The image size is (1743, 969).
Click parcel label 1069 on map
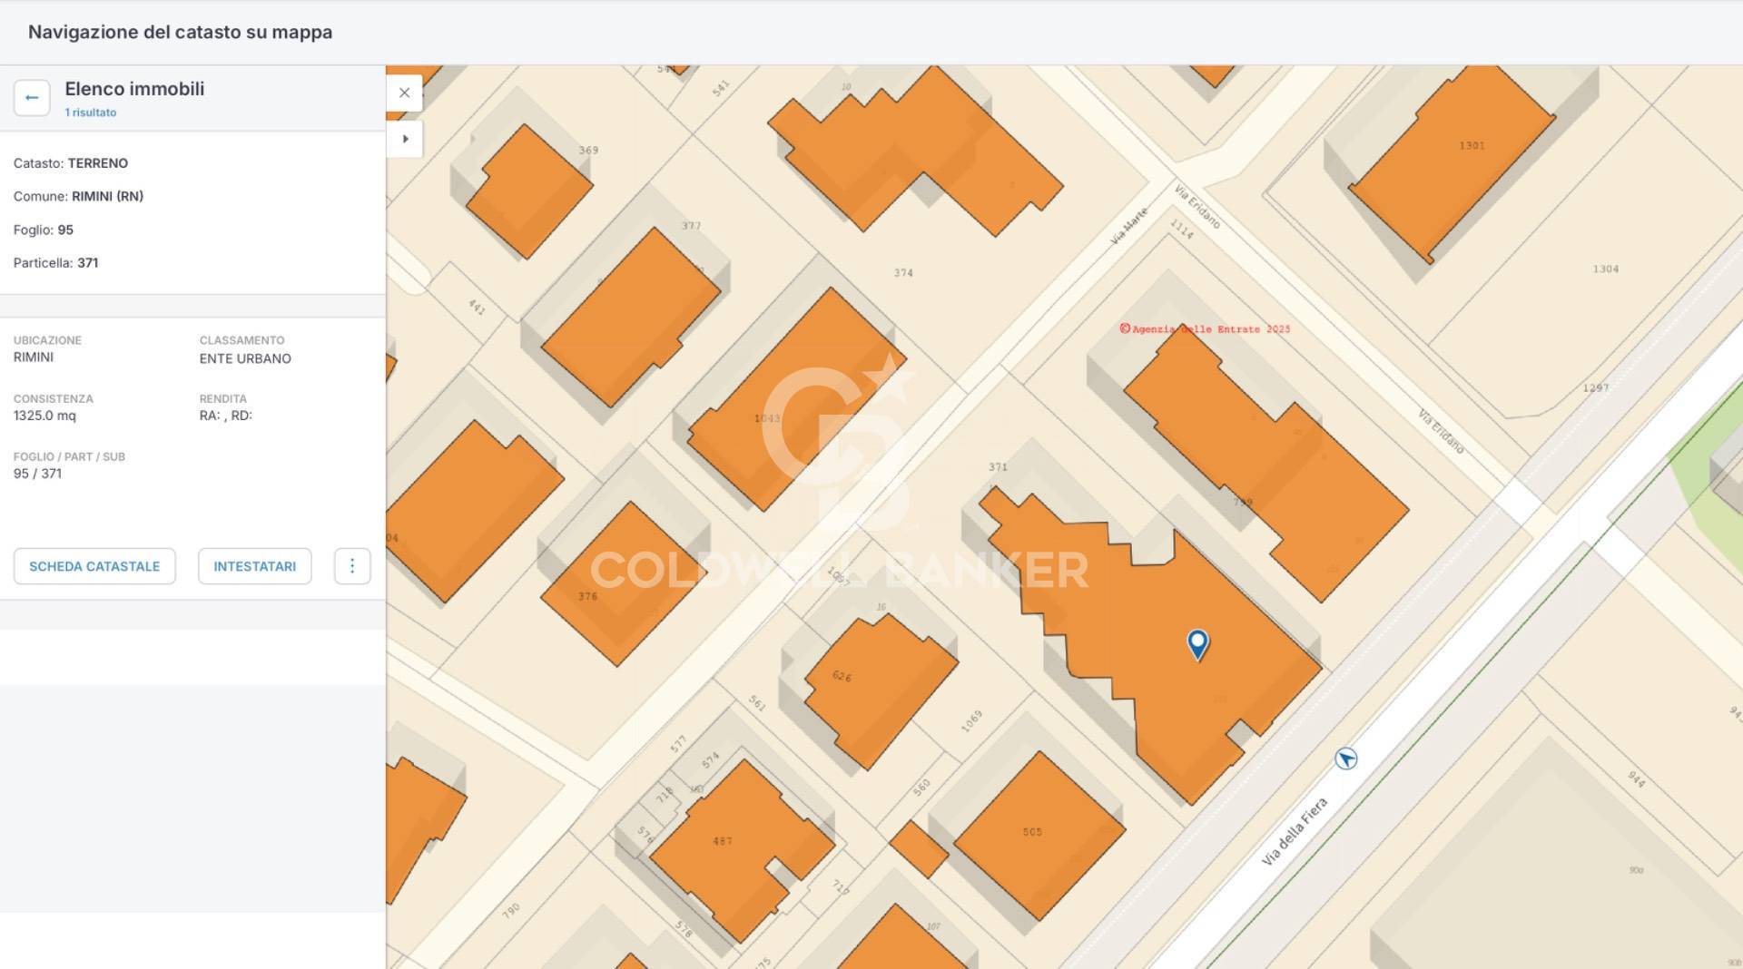971,722
